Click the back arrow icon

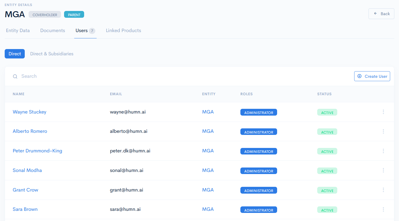(x=375, y=14)
